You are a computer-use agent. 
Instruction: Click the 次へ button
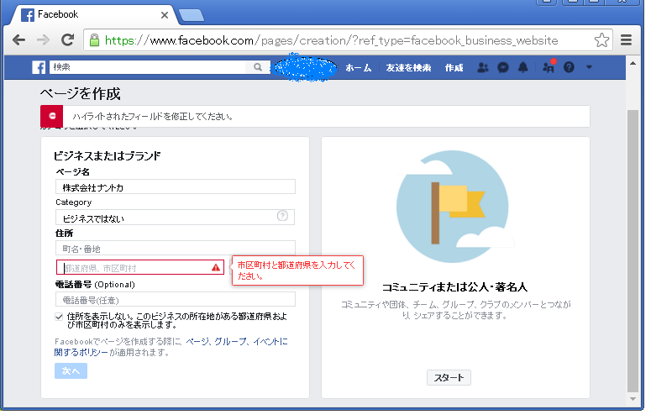[71, 370]
